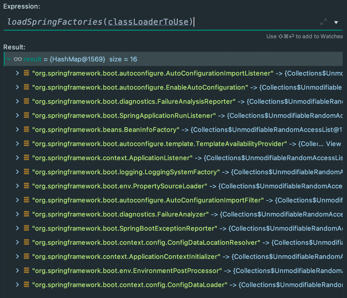347x298 pixels.
Task: Click the glasses watch icon beside result
Action: (x=18, y=59)
